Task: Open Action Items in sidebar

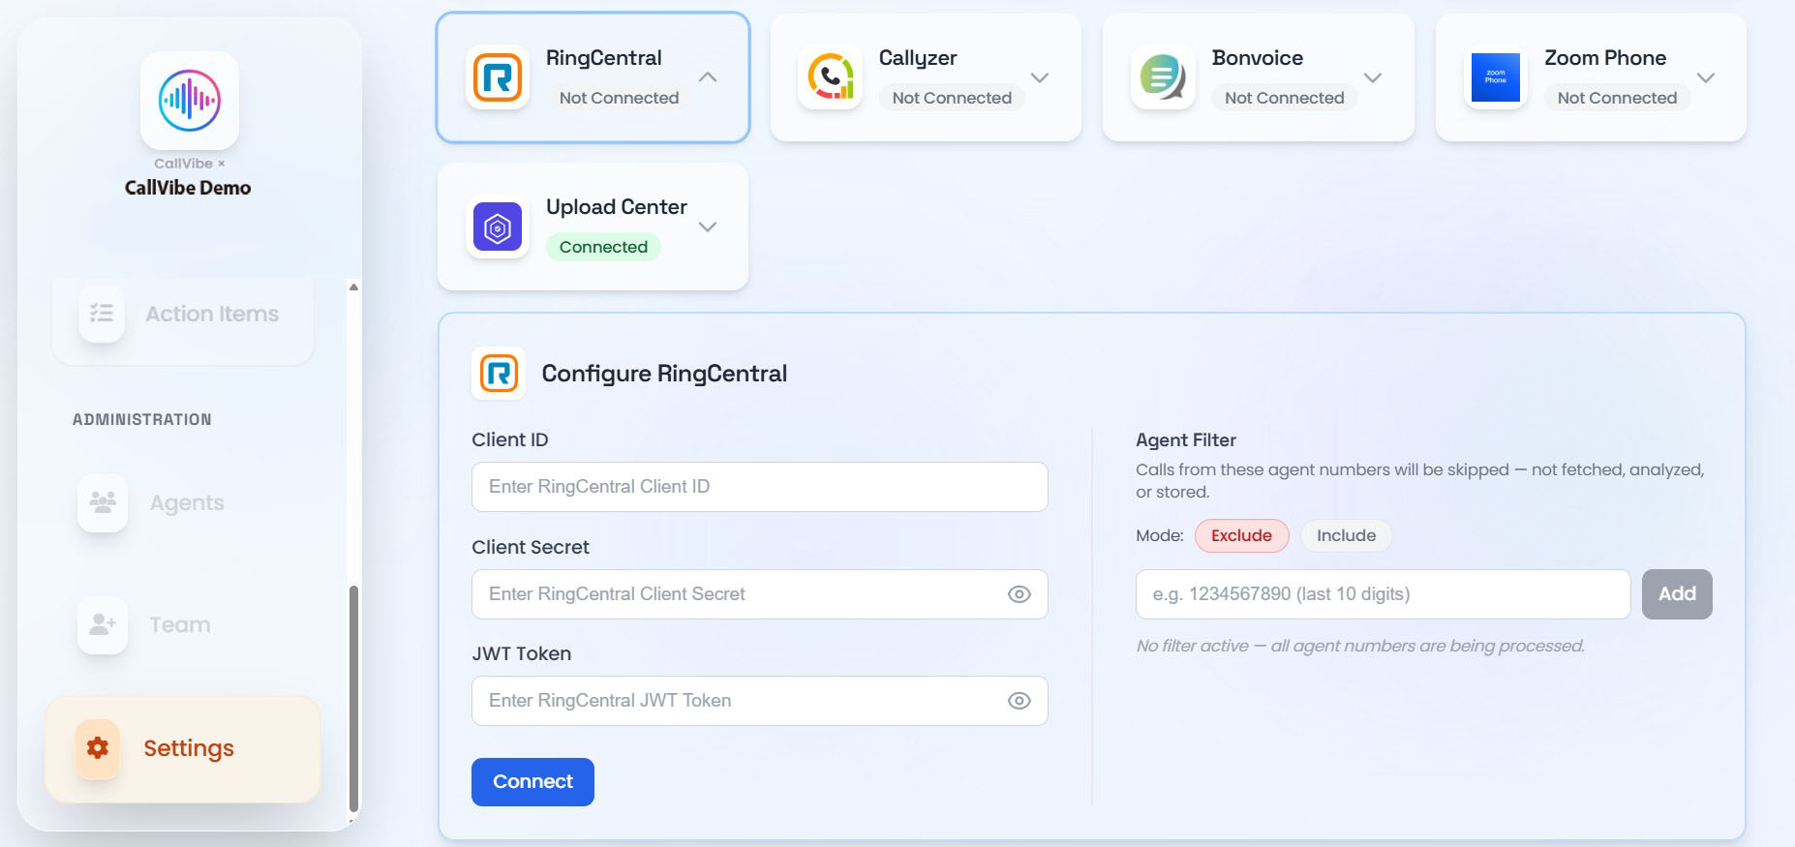Action: (184, 314)
